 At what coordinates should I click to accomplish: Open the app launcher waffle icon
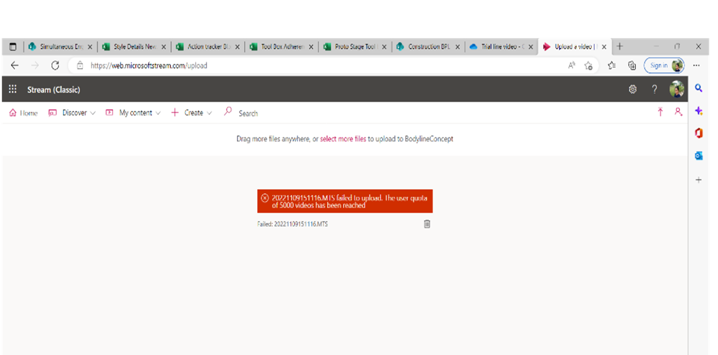point(12,89)
